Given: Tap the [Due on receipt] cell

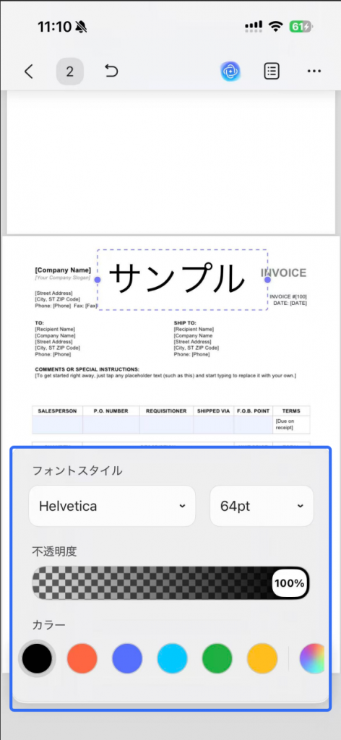Looking at the screenshot, I should pyautogui.click(x=291, y=424).
